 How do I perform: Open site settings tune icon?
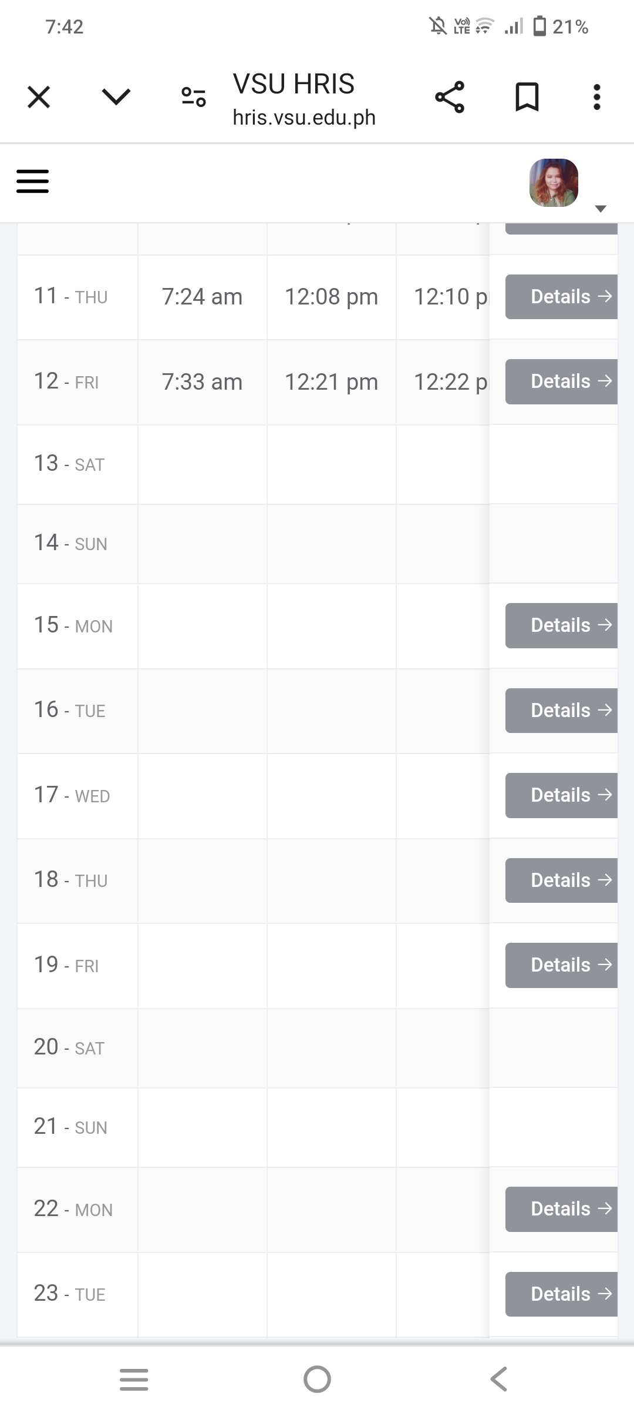[193, 97]
